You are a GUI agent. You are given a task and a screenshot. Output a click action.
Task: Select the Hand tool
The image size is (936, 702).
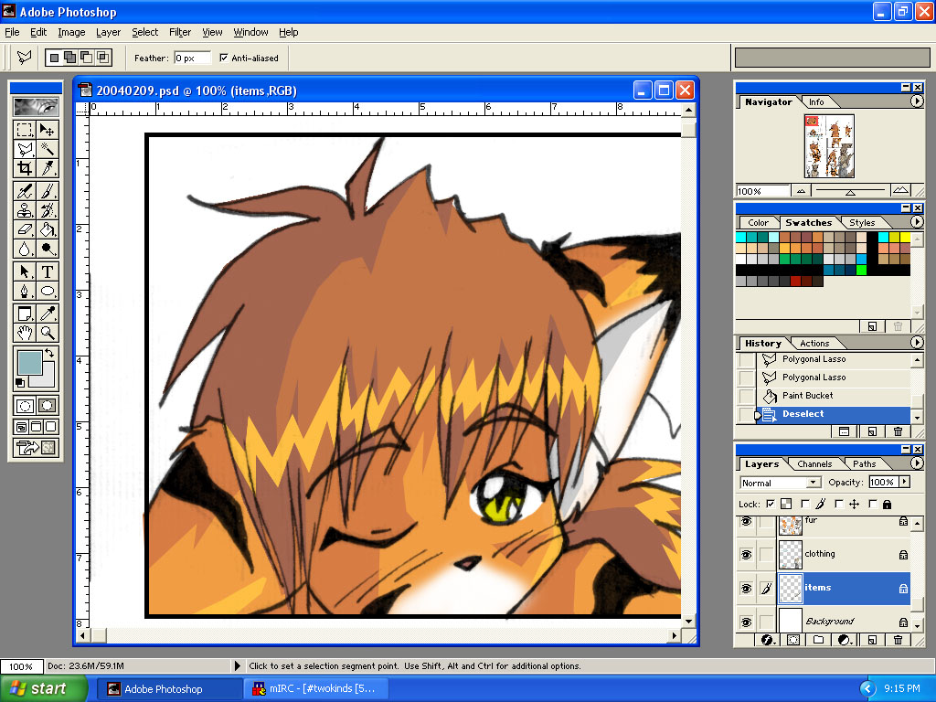25,333
